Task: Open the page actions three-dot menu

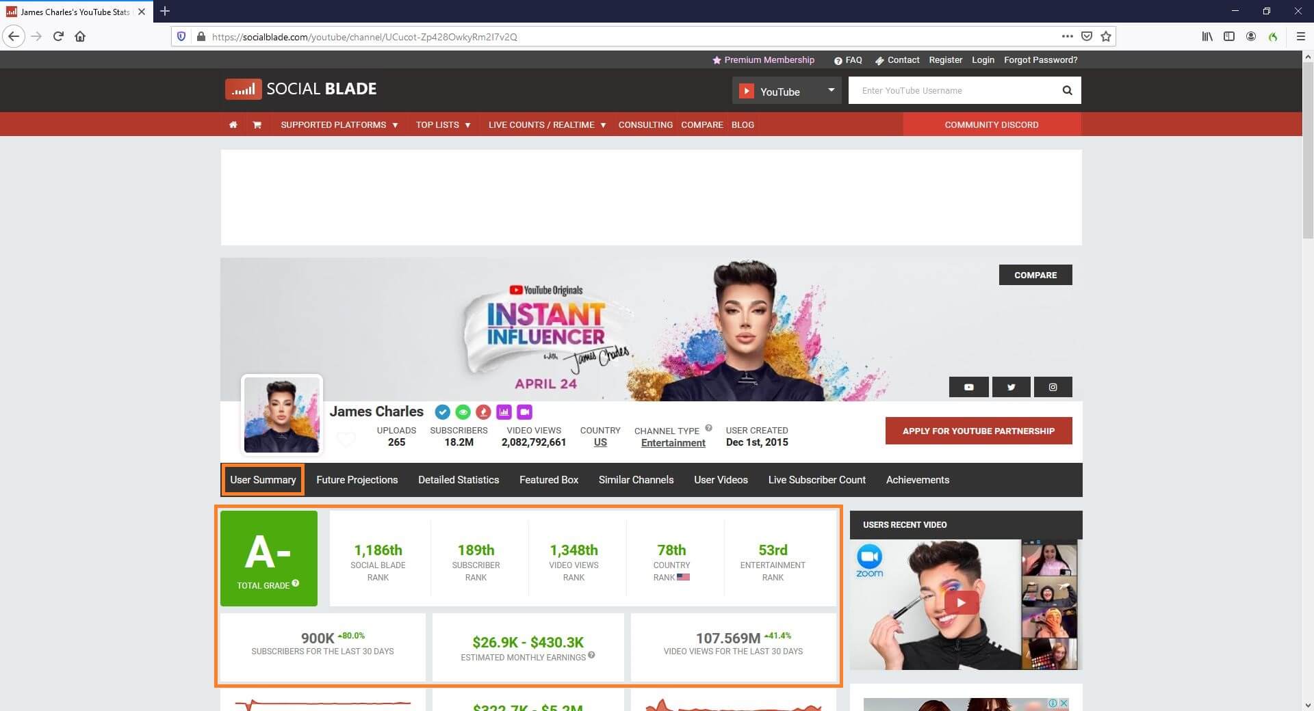Action: tap(1067, 36)
